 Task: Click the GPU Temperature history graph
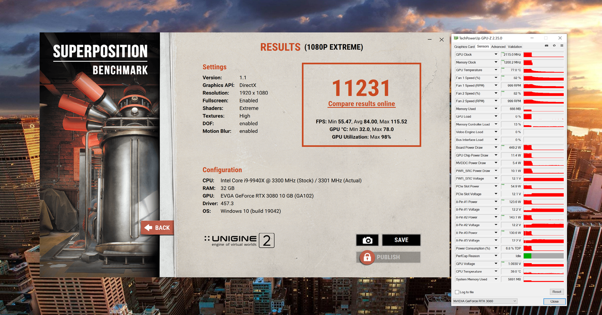click(543, 70)
